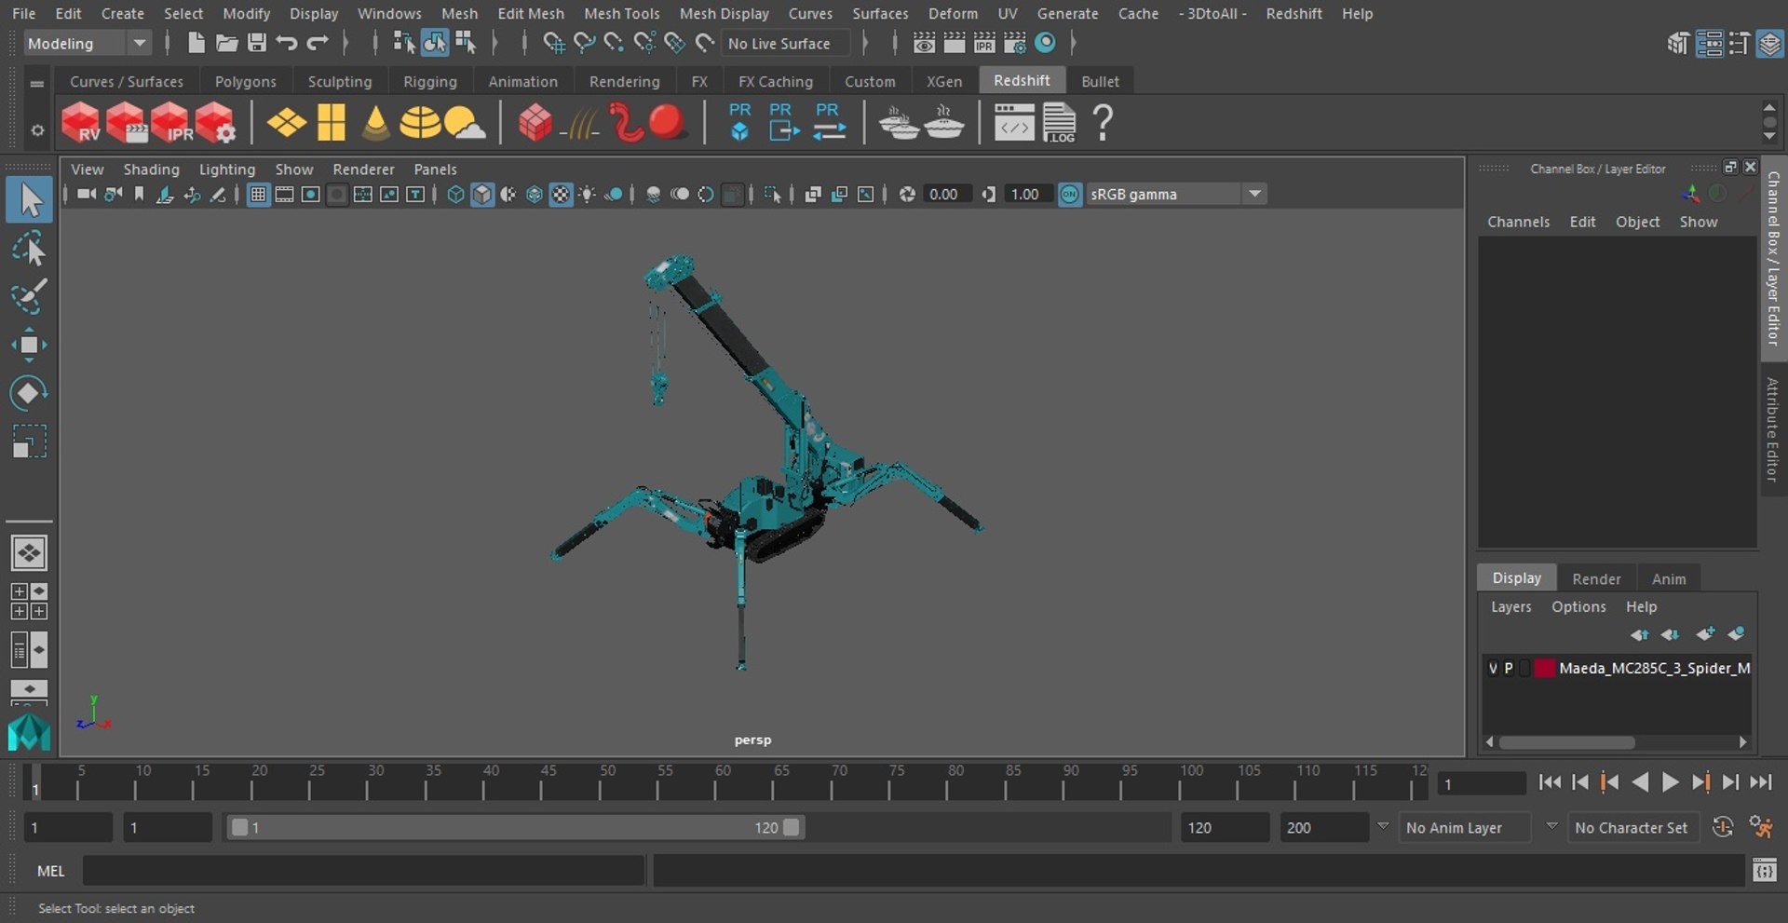Activate the Scale tool
This screenshot has width=1788, height=923.
(x=29, y=441)
